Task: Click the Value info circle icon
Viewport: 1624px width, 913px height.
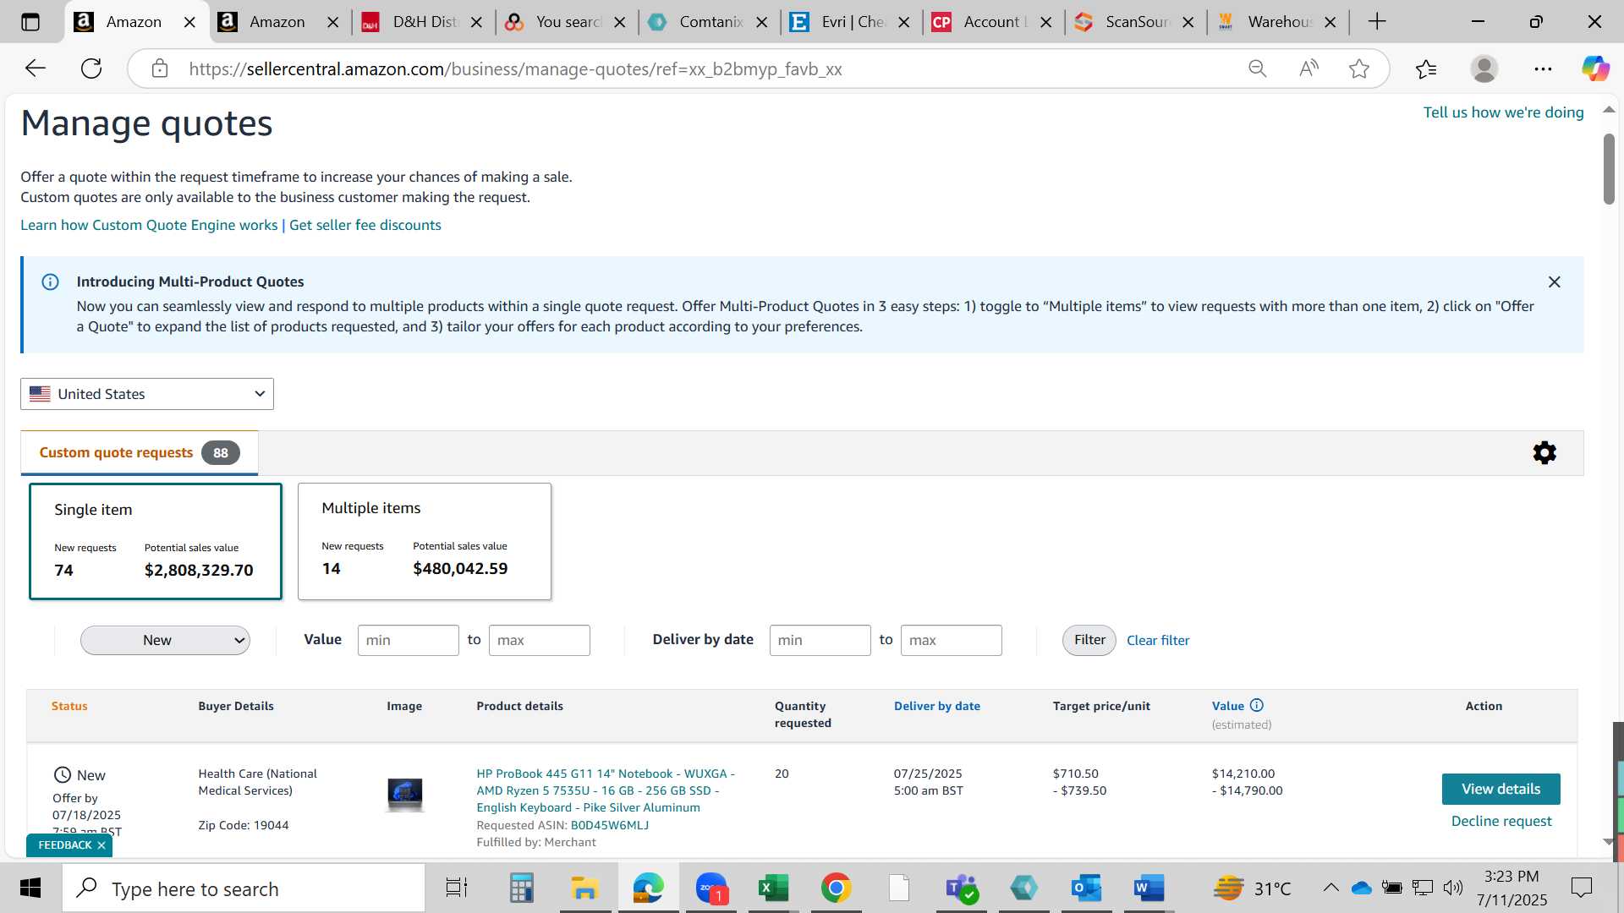Action: pos(1257,705)
